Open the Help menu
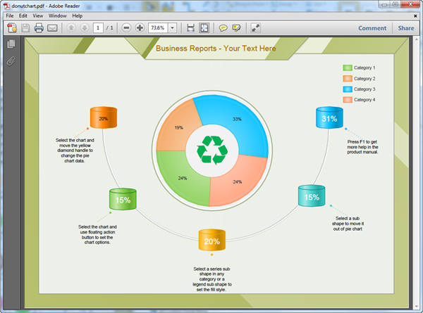The image size is (423, 313). pyautogui.click(x=77, y=15)
